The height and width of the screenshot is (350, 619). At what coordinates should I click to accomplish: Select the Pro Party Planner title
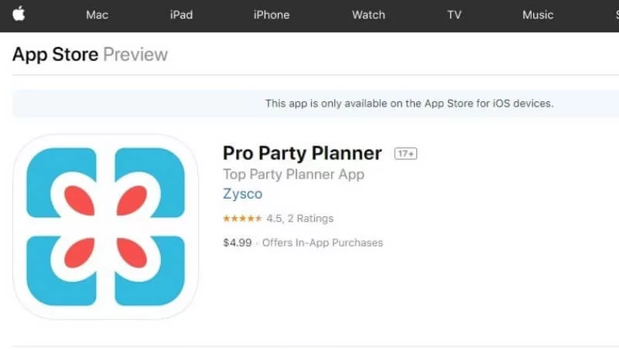coord(302,153)
